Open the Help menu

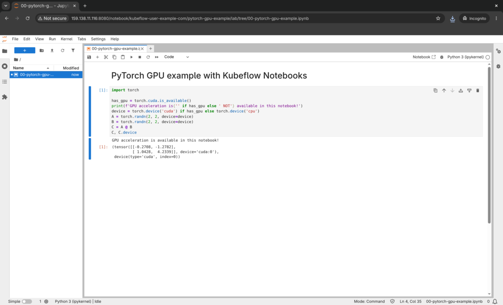click(x=114, y=39)
